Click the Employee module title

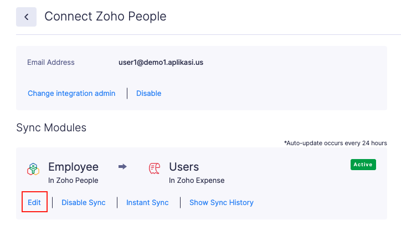[x=74, y=167]
